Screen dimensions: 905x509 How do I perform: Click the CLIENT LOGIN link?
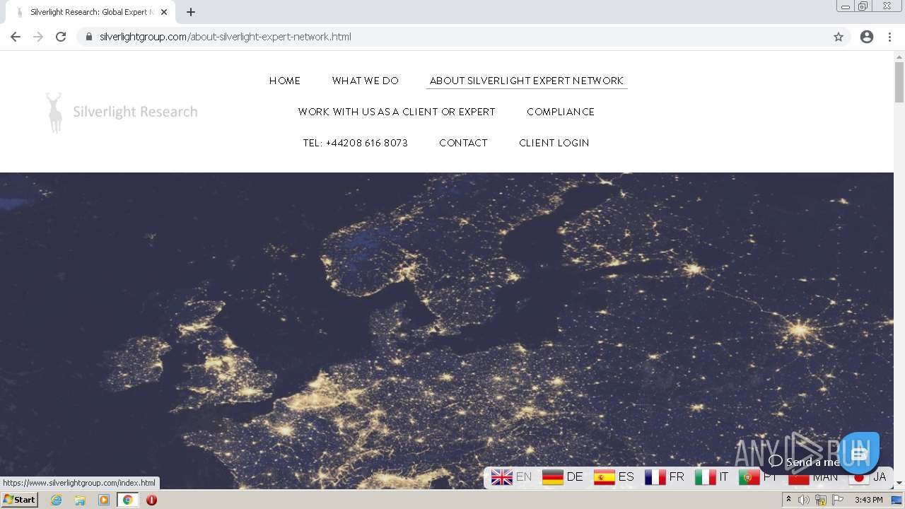click(554, 143)
